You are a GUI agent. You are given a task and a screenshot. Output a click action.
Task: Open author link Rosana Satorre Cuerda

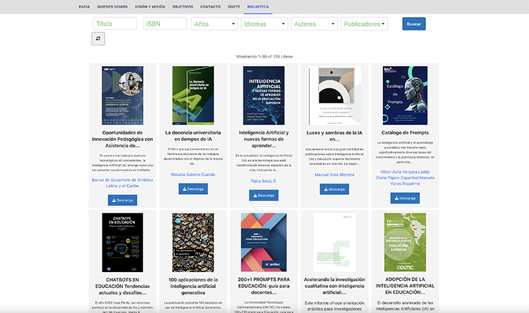(192, 174)
